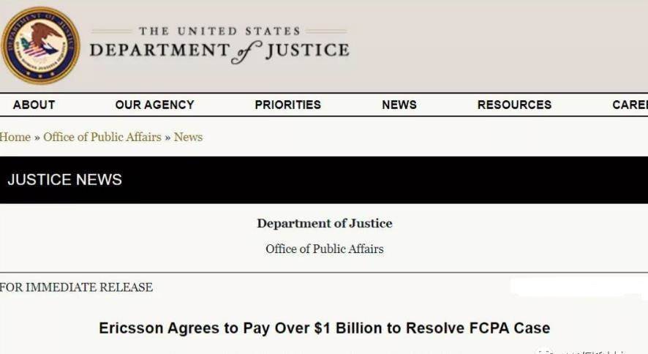Click the first breadcrumb separator after Home
The height and width of the screenshot is (354, 648).
point(37,138)
